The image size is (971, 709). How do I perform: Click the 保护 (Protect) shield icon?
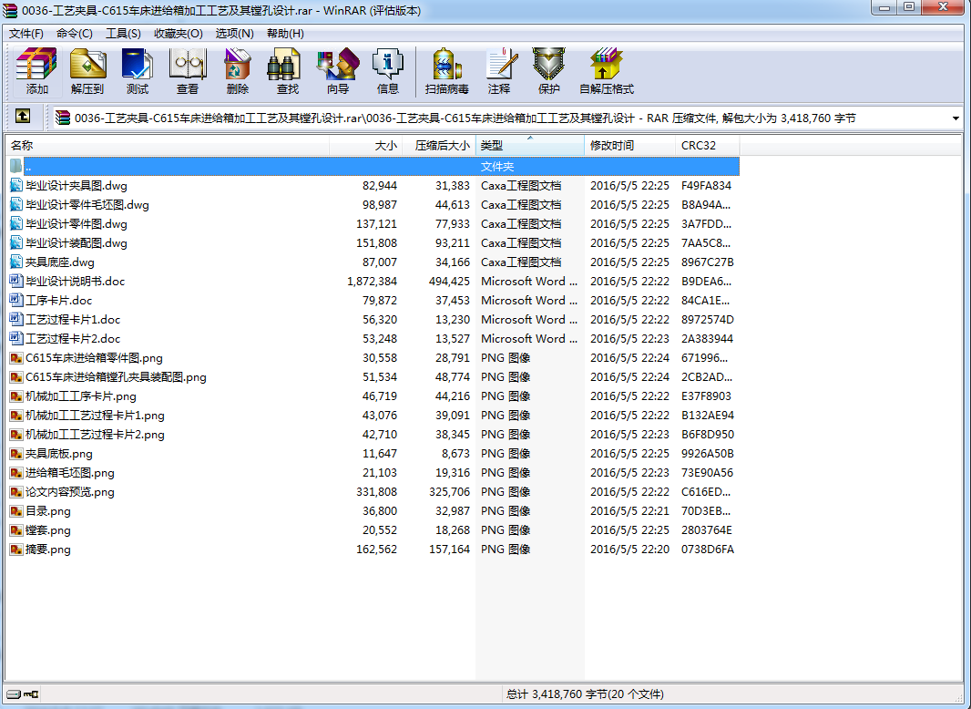(x=548, y=71)
